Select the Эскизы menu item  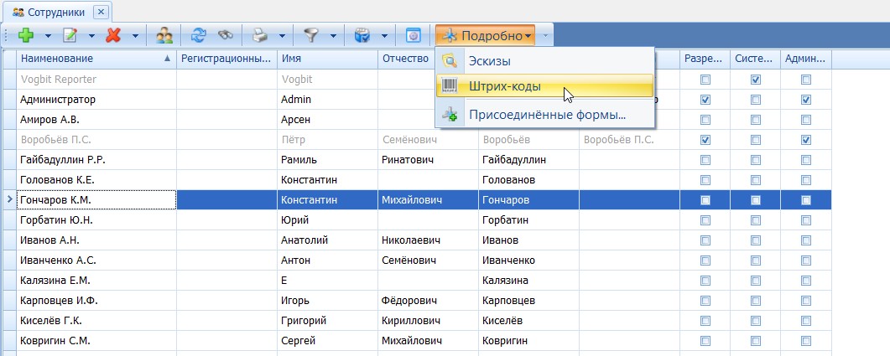545,60
